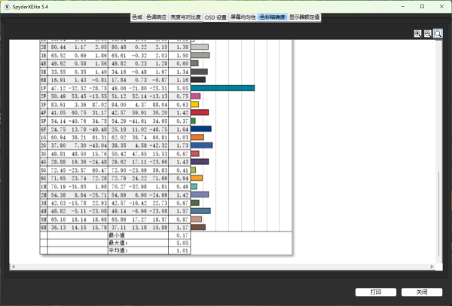Click the long teal bar for patch 1F
Viewport: 452px width, 306px height.
coord(222,88)
